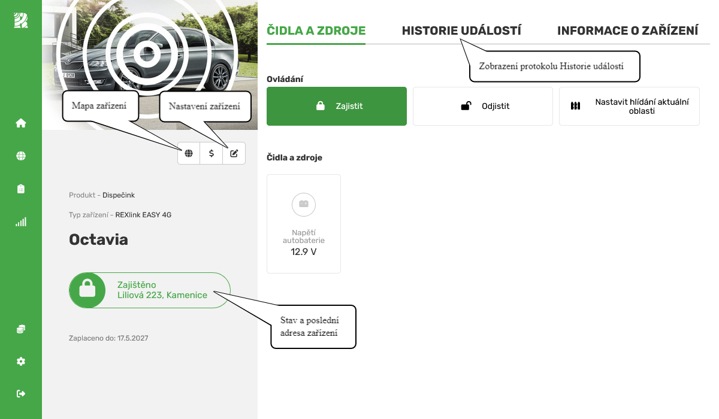This screenshot has height=419, width=719.
Task: Click the coins billing icon in the sidebar
Action: 21,329
